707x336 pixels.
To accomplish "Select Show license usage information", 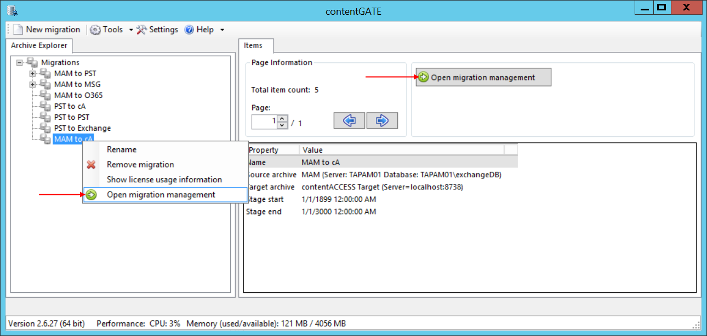I will [x=164, y=179].
